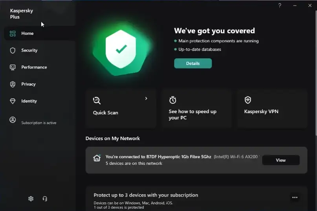
Task: Open the Security section
Action: 29,50
